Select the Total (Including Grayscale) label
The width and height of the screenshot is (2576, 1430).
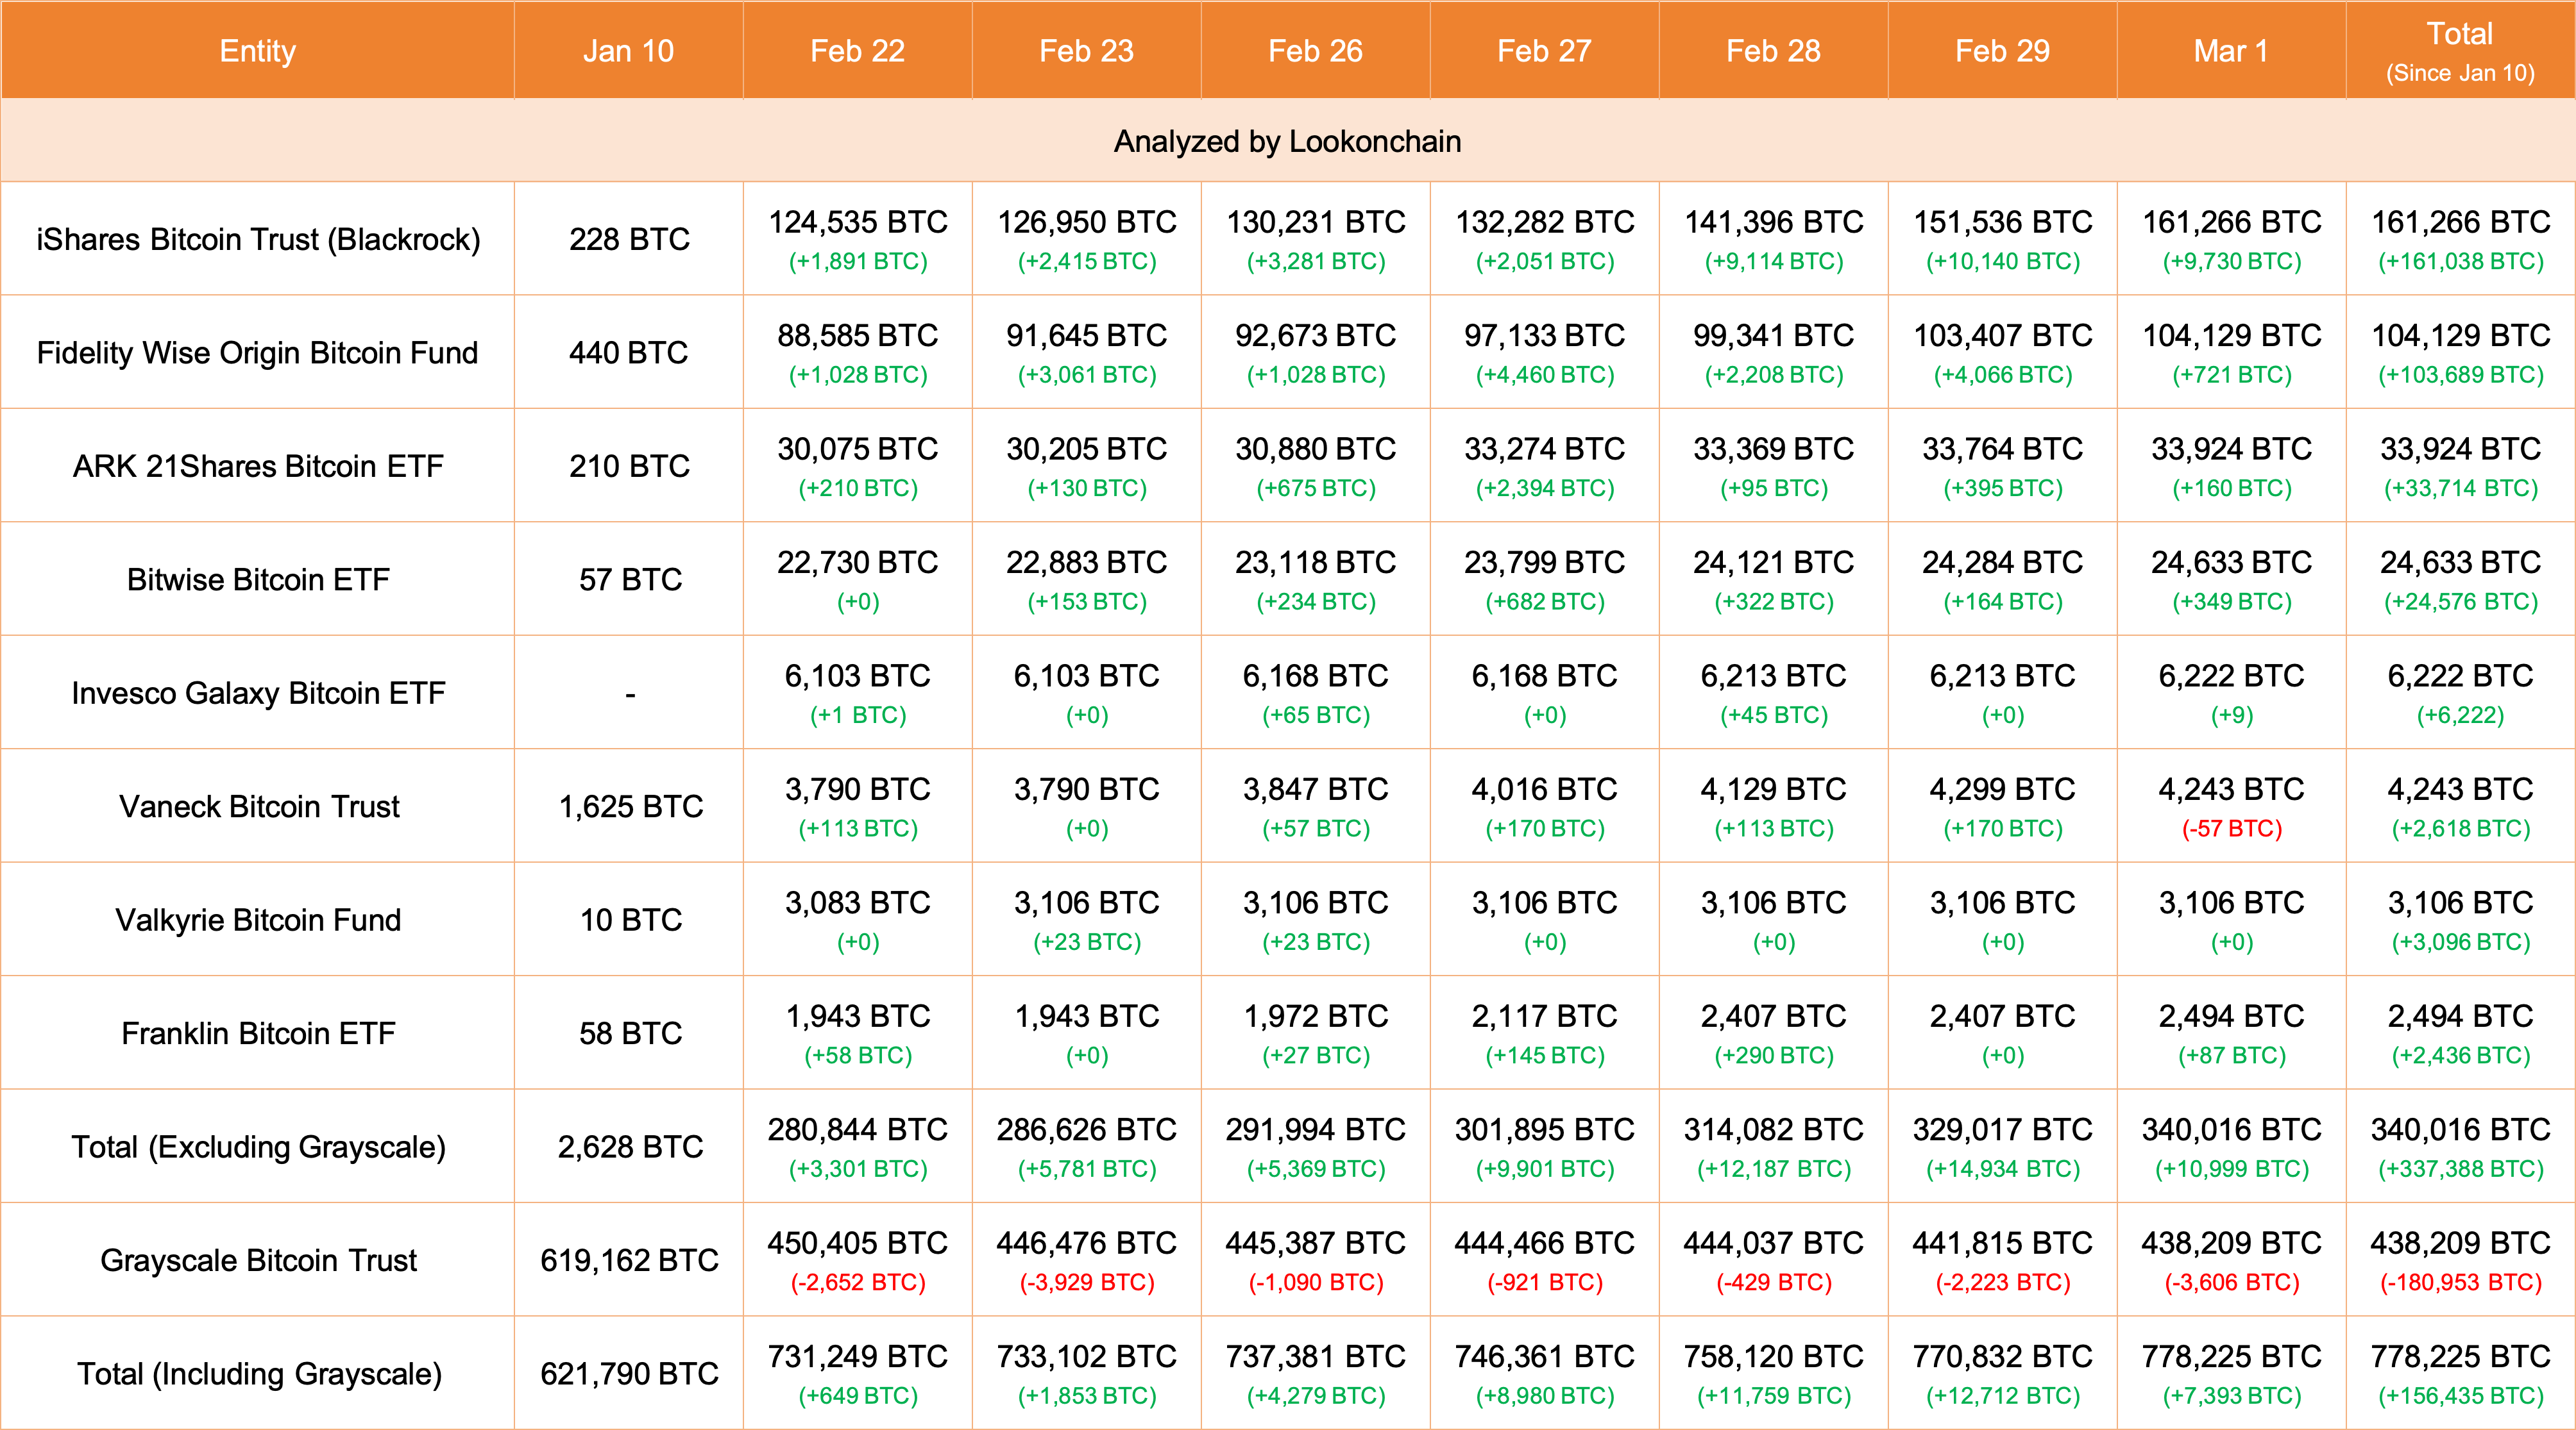(x=259, y=1374)
